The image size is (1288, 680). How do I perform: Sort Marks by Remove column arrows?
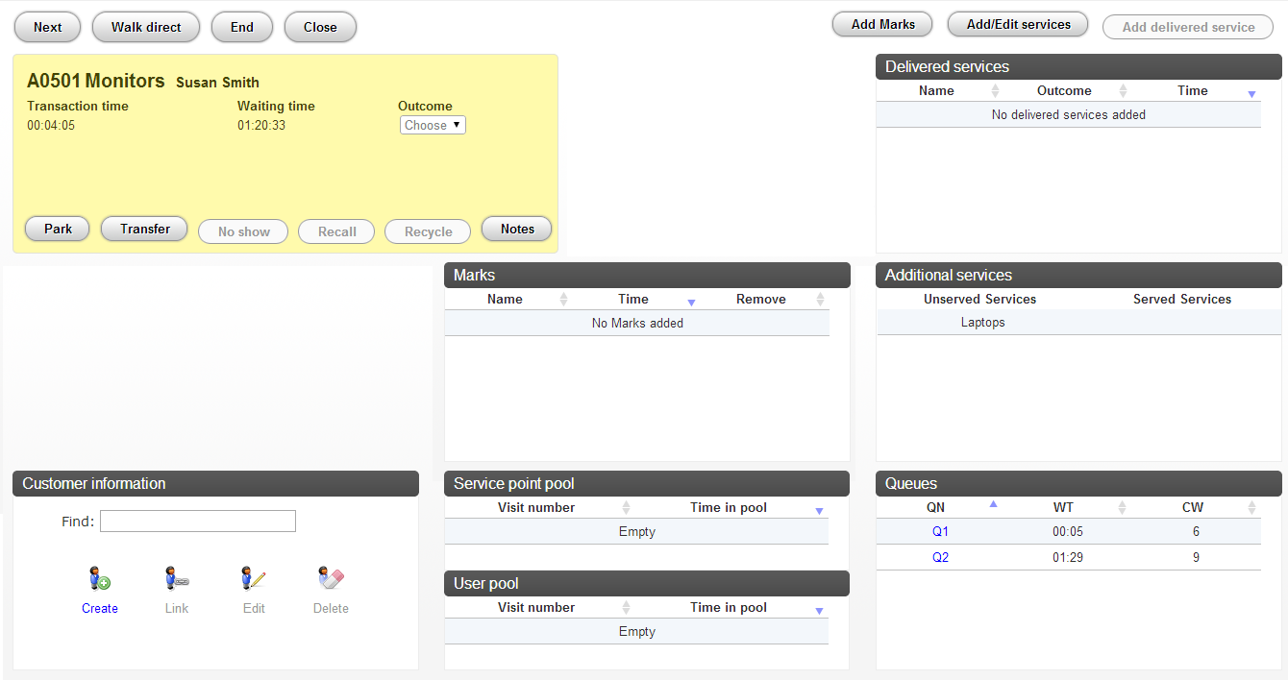pos(820,300)
